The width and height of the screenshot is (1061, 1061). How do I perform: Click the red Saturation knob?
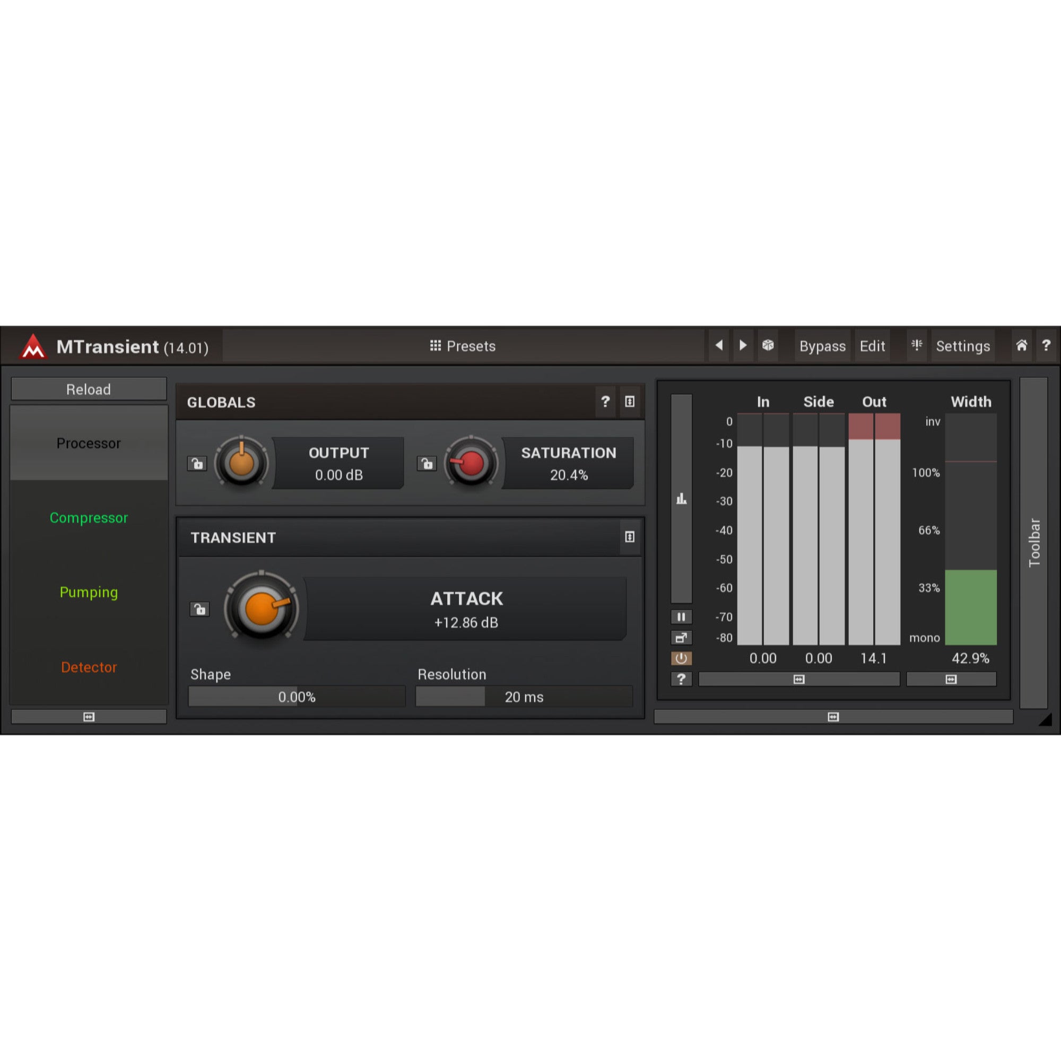pos(471,464)
